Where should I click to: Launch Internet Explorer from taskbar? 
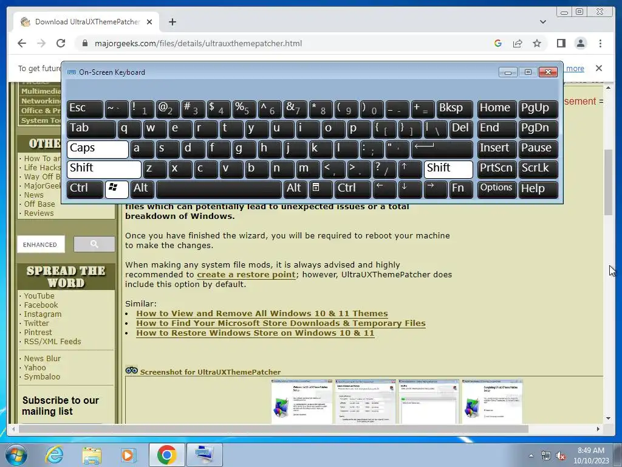click(54, 455)
